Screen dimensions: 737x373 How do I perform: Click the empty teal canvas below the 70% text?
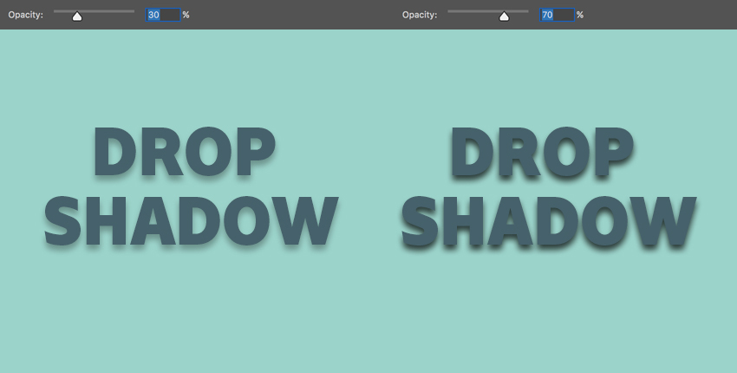548,312
